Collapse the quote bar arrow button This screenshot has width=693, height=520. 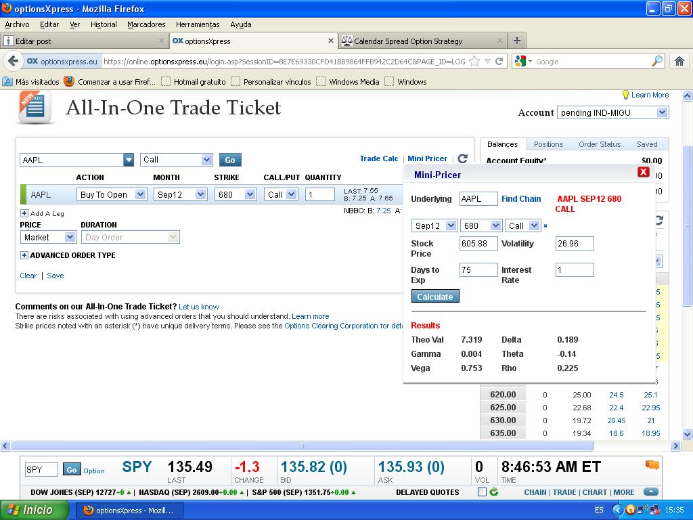650,492
